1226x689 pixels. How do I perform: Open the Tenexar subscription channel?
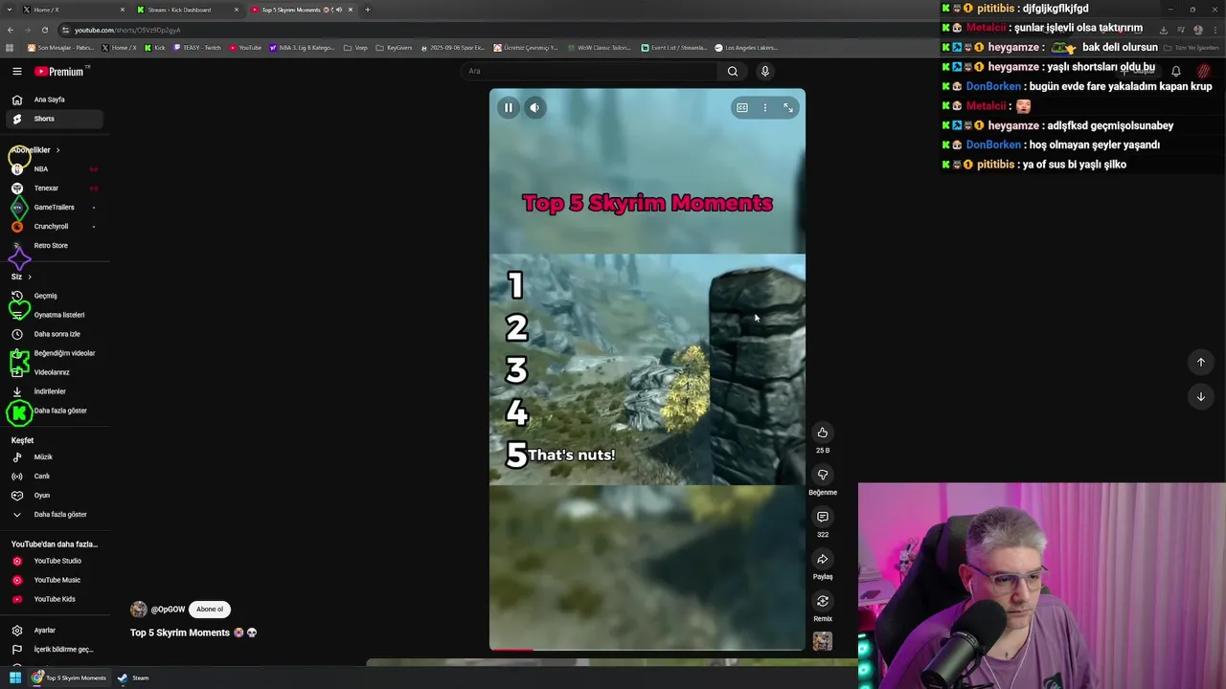pos(55,189)
